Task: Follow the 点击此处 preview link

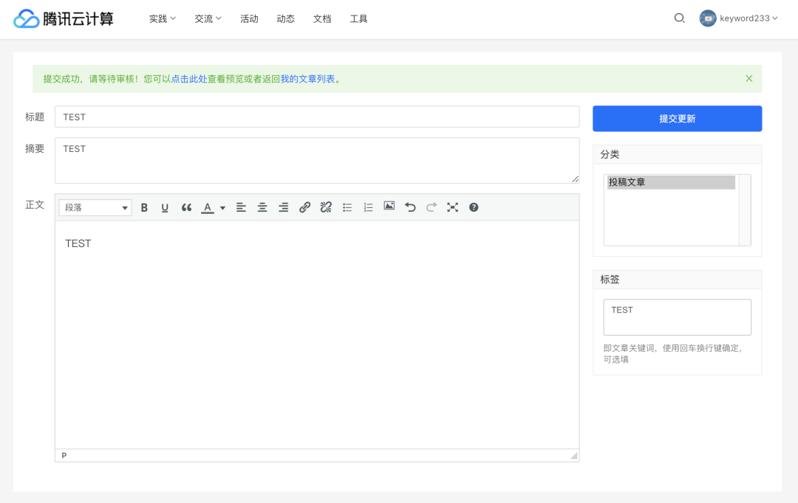Action: (x=189, y=79)
